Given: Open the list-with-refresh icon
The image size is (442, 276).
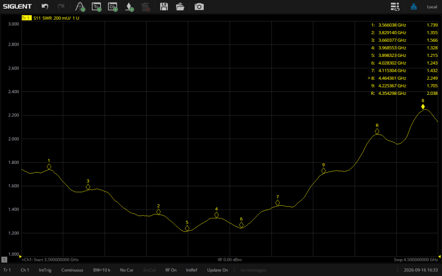Looking at the screenshot, I should tap(395, 6).
